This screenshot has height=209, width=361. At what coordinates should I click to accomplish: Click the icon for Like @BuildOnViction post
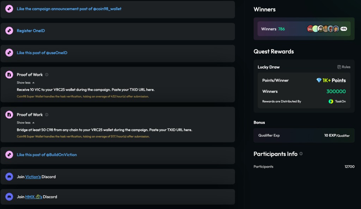point(9,155)
